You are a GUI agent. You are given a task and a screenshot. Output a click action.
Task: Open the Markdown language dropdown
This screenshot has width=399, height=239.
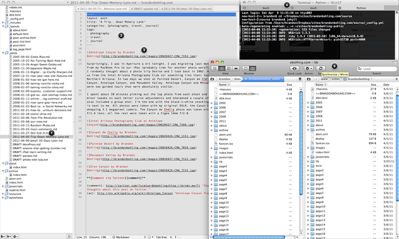click(x=127, y=237)
